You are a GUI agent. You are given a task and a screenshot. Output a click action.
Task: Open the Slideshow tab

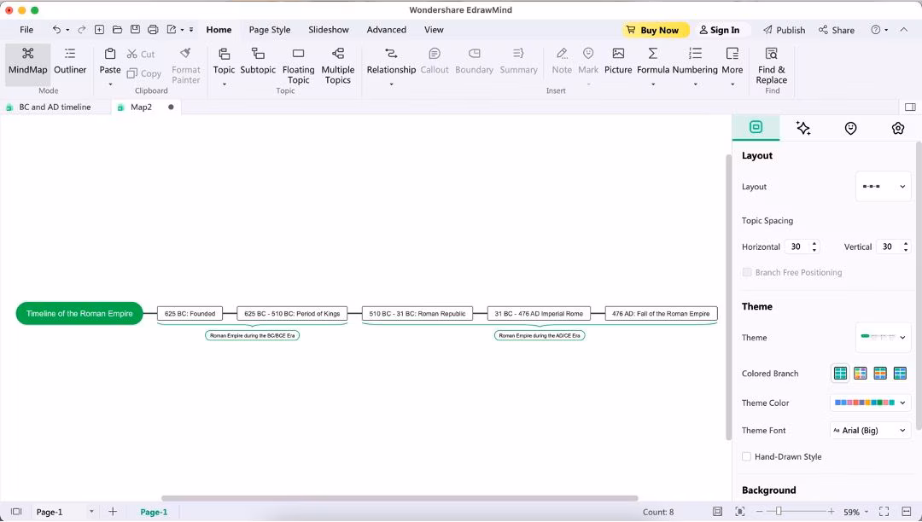329,30
